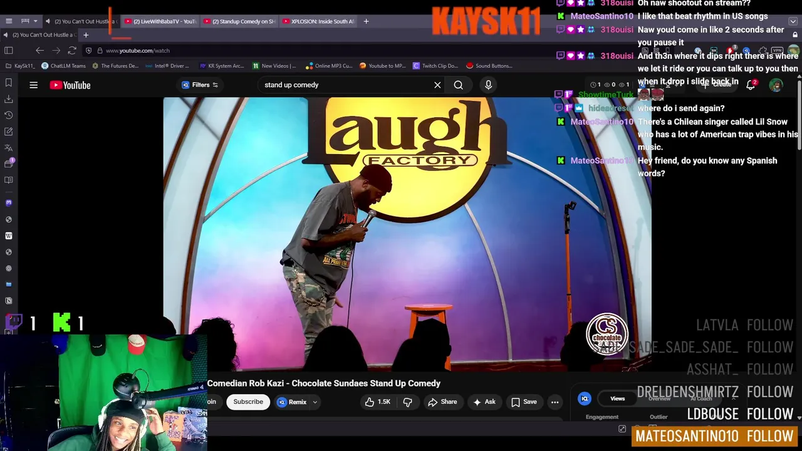
Task: Open the YouTube account avatar menu
Action: [776, 85]
